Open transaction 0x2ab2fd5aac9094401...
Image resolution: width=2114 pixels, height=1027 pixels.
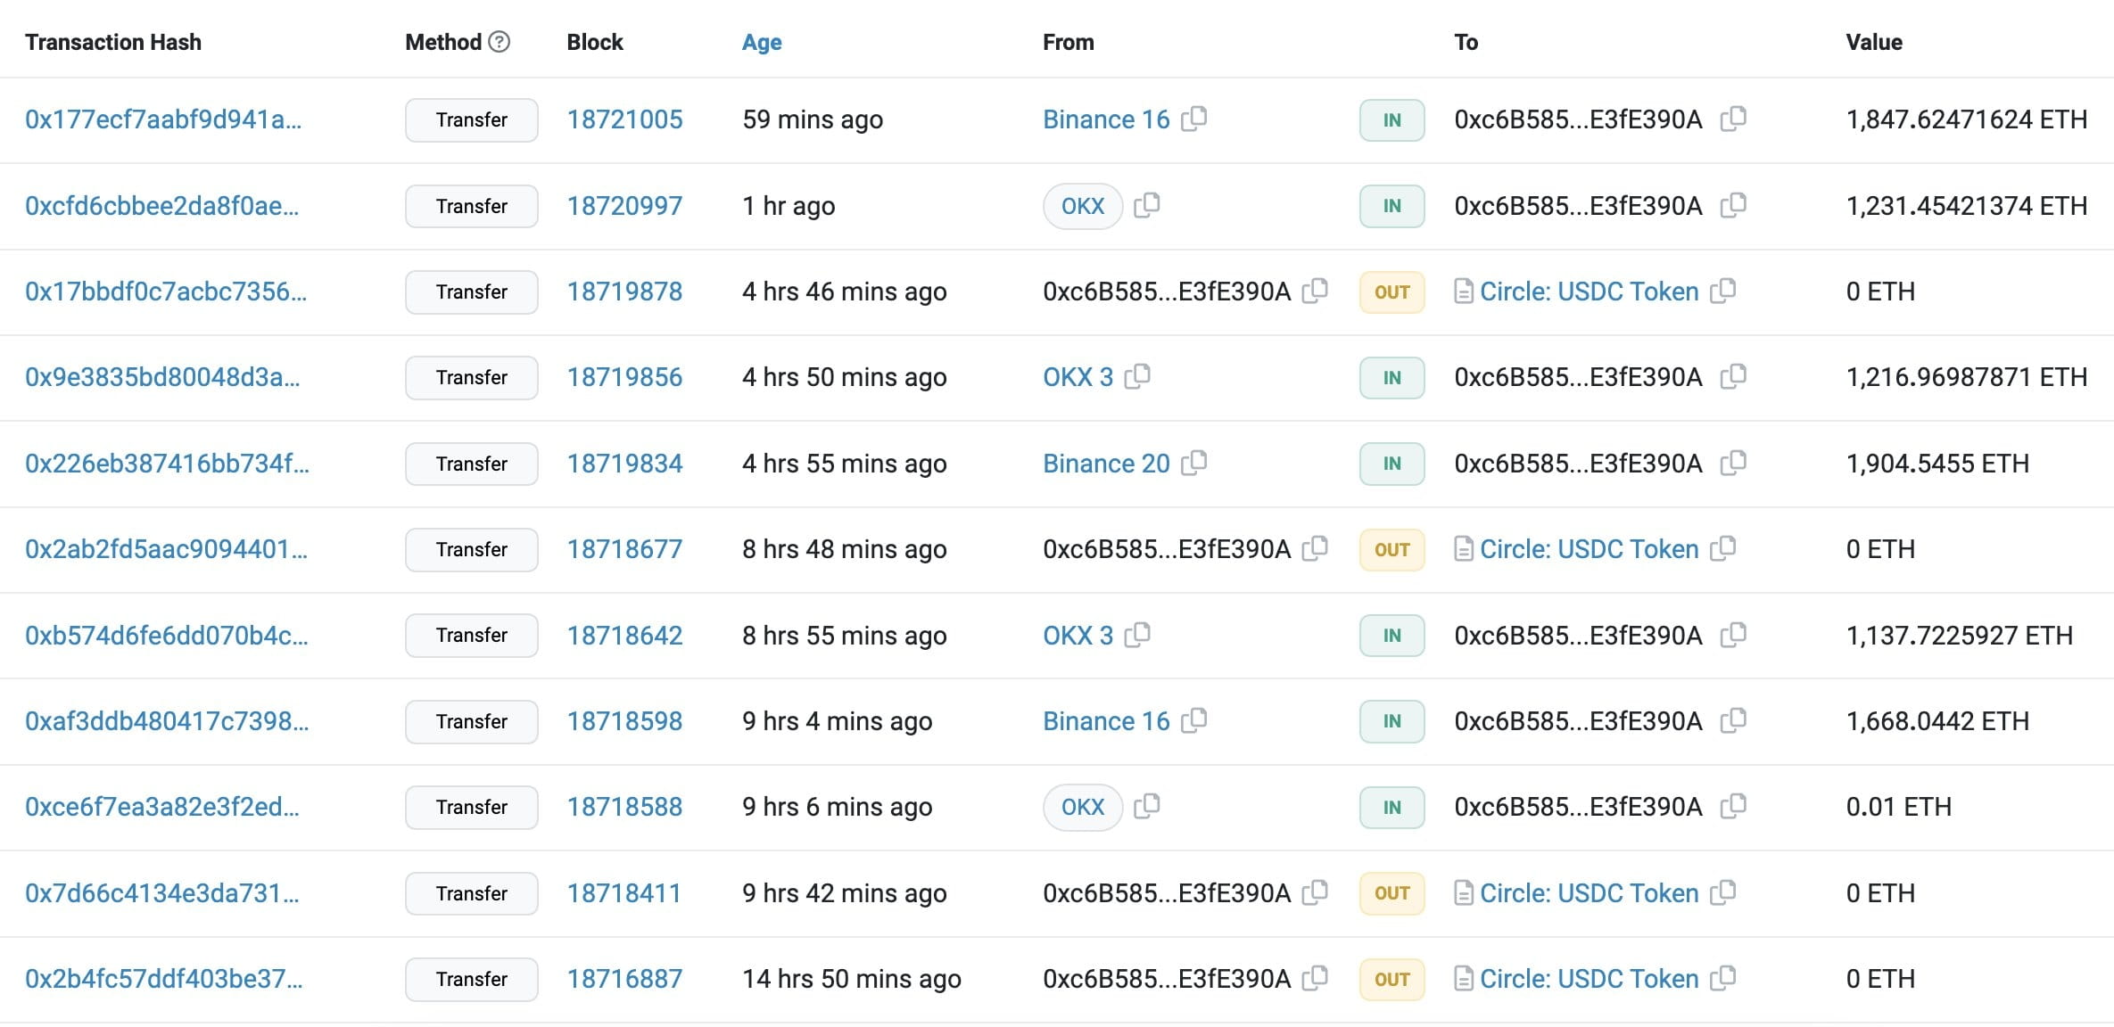(x=166, y=549)
